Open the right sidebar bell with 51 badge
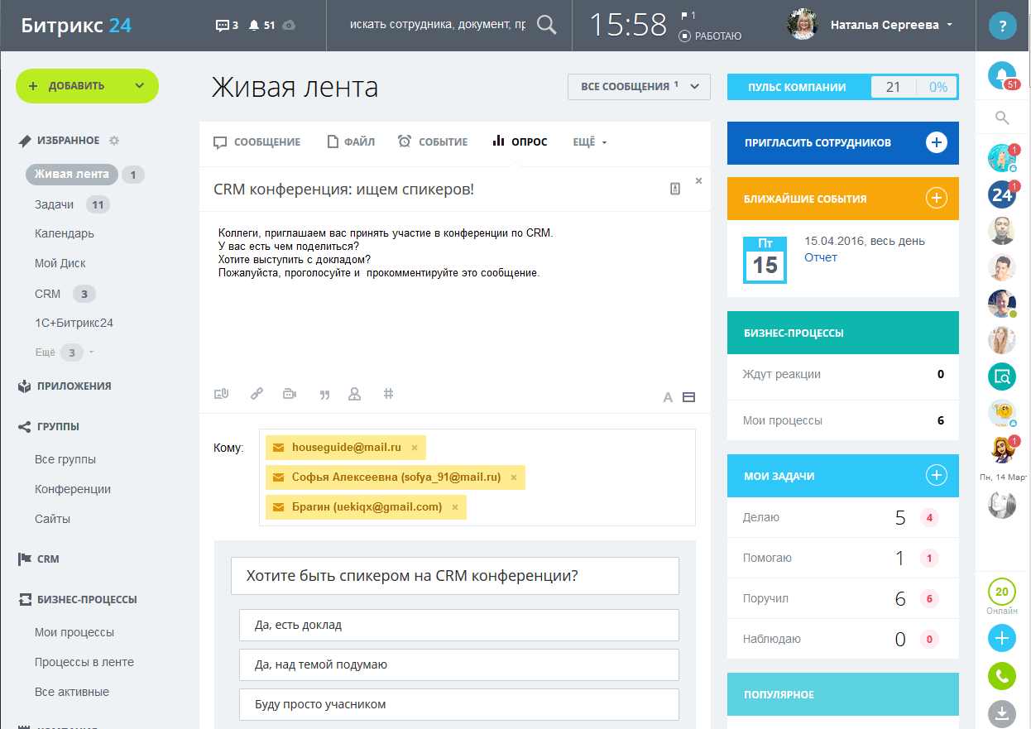The width and height of the screenshot is (1031, 729). pyautogui.click(x=1003, y=76)
